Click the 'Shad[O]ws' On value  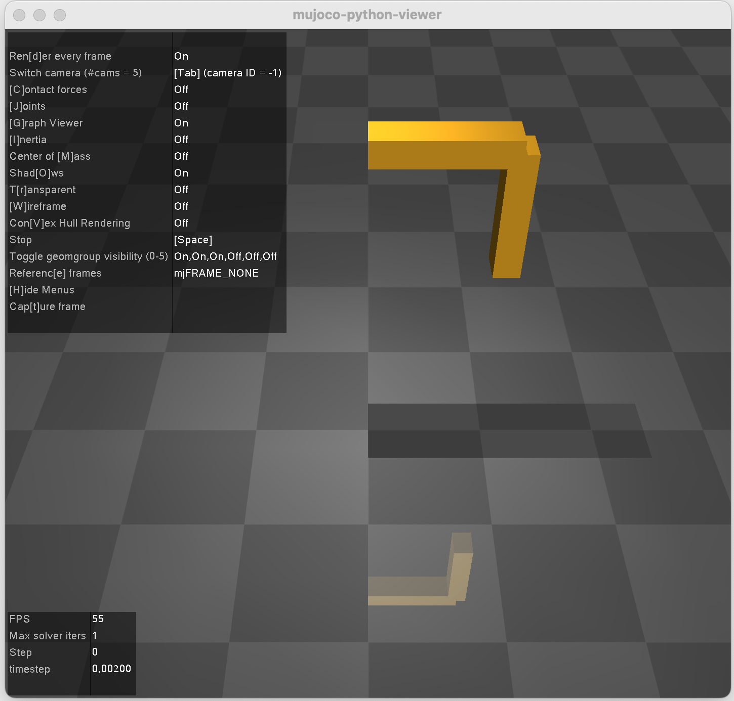(x=181, y=173)
